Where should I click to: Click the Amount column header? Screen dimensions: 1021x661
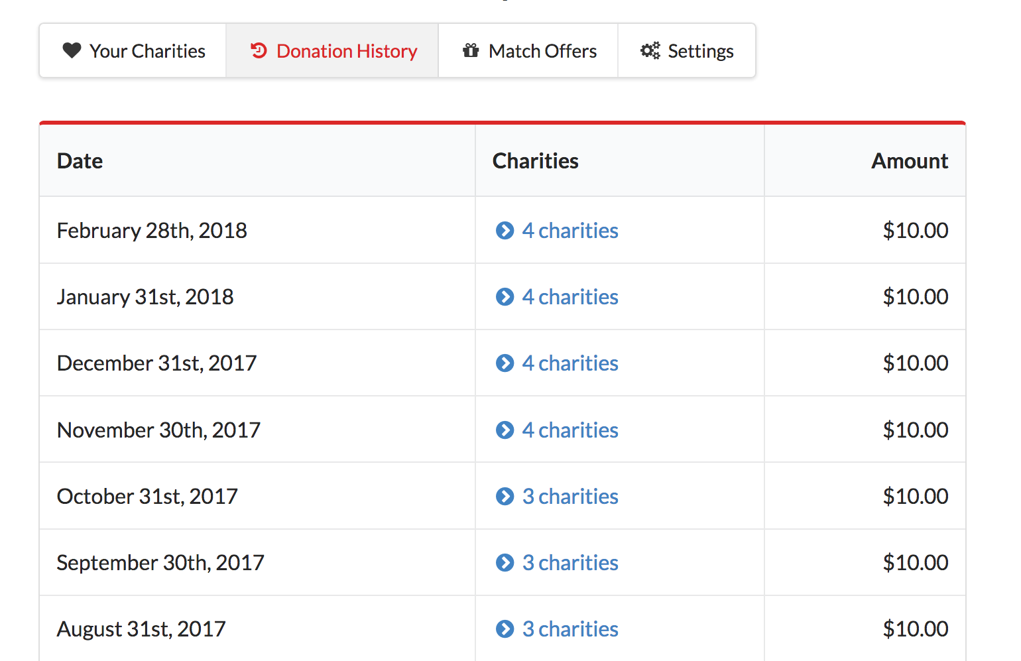910,160
